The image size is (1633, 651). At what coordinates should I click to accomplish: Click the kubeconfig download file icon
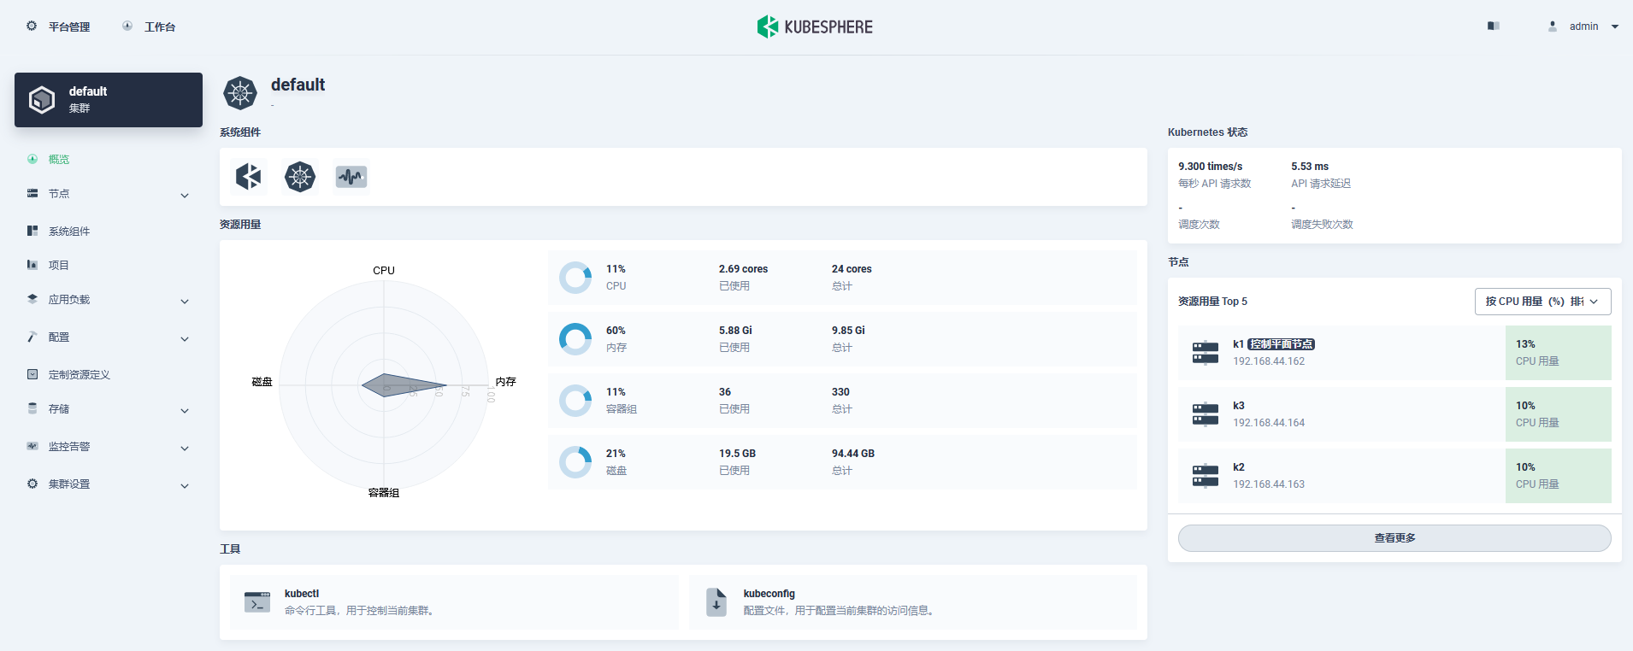pos(716,602)
